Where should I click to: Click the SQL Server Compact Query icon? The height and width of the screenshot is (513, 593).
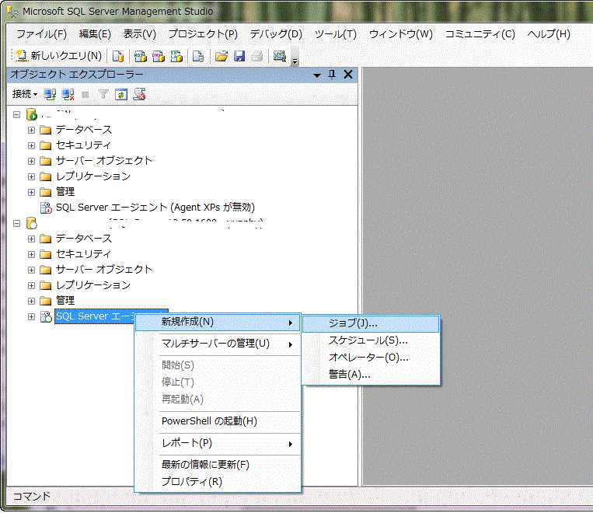pos(198,57)
